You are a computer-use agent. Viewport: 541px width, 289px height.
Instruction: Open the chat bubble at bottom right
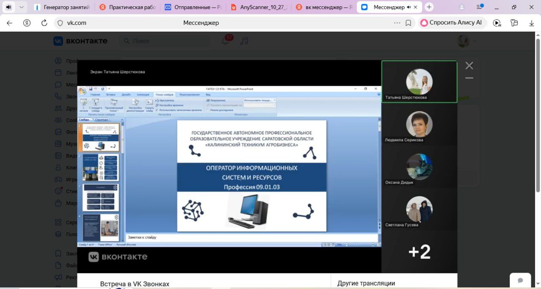click(x=520, y=280)
